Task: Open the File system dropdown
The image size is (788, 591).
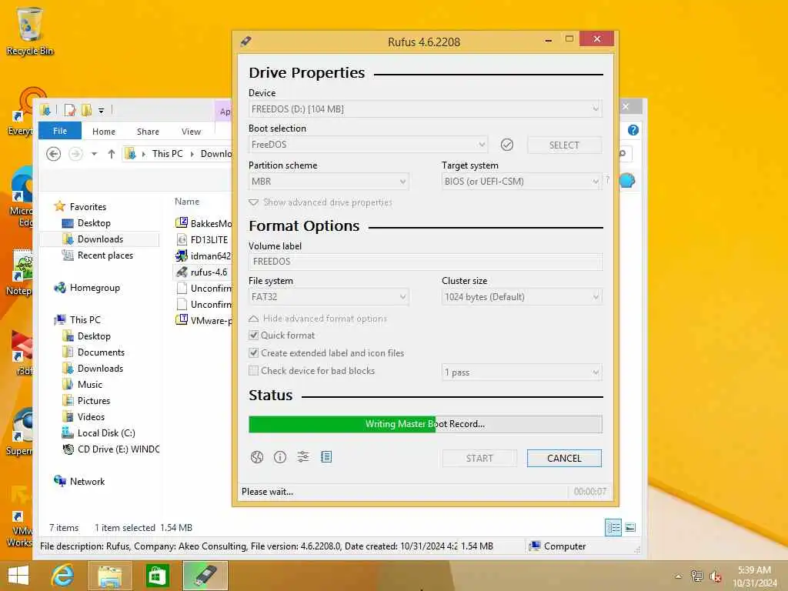Action: pos(329,297)
